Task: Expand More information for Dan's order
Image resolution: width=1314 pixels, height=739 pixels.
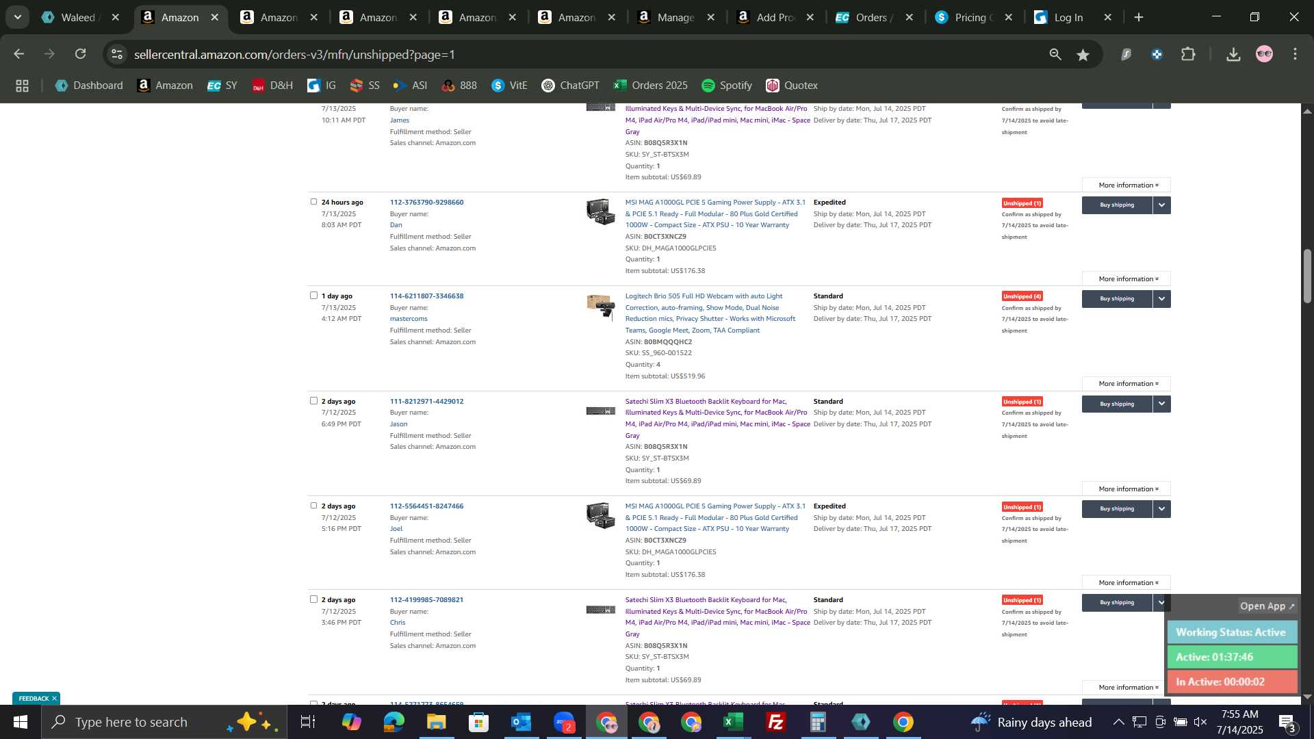Action: pos(1126,279)
